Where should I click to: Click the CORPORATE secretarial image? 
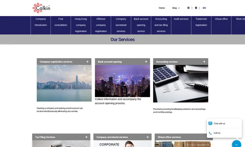pos(122,144)
